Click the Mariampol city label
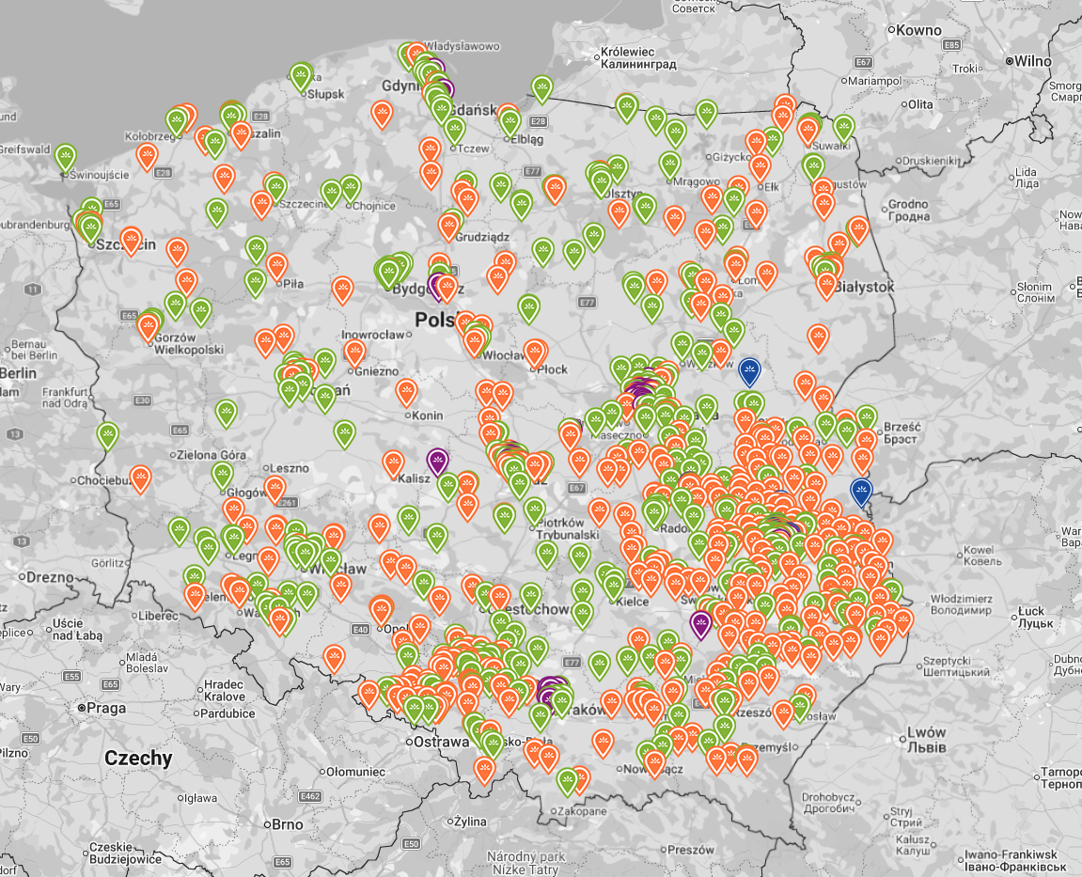The width and height of the screenshot is (1082, 877). pyautogui.click(x=874, y=81)
